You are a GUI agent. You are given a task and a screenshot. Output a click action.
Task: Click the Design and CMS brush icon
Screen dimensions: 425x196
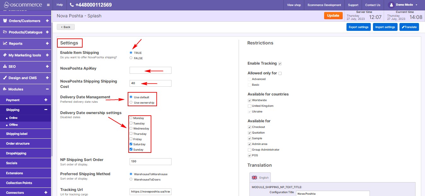click(x=5, y=78)
